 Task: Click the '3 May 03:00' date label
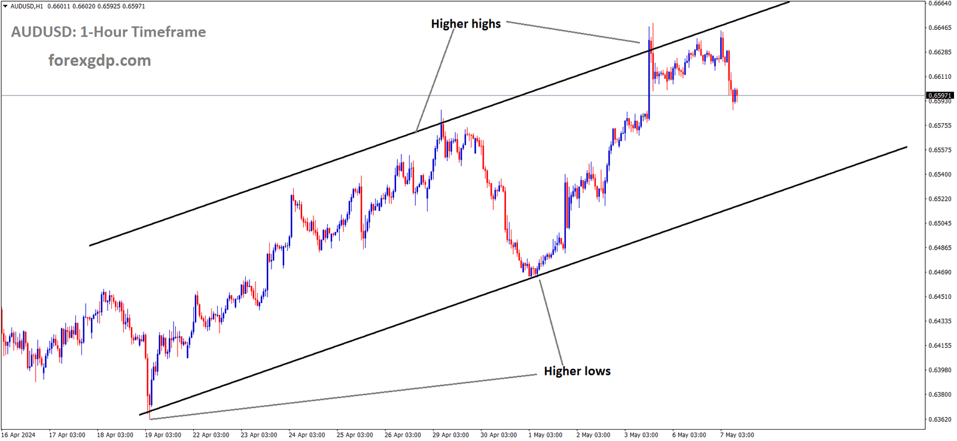pyautogui.click(x=641, y=435)
